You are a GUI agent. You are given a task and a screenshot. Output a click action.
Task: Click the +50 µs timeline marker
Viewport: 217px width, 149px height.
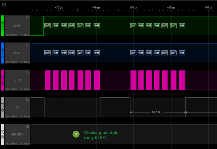134,7
